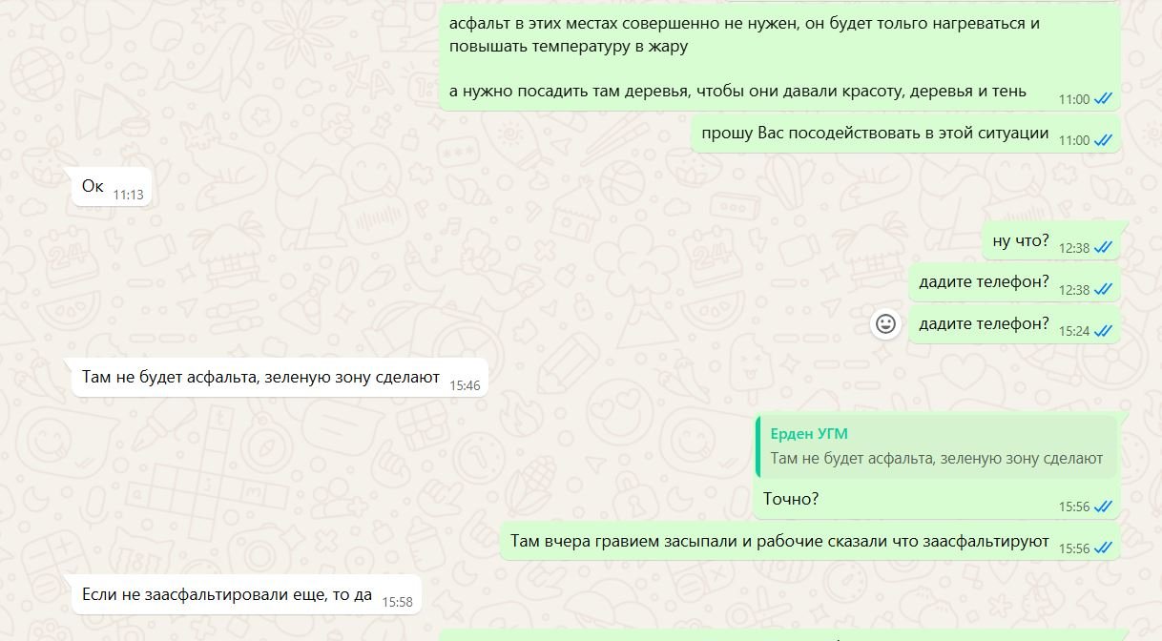Select the 'Там вчера гравием засыпали' message bubble
This screenshot has width=1162, height=641.
(810, 542)
